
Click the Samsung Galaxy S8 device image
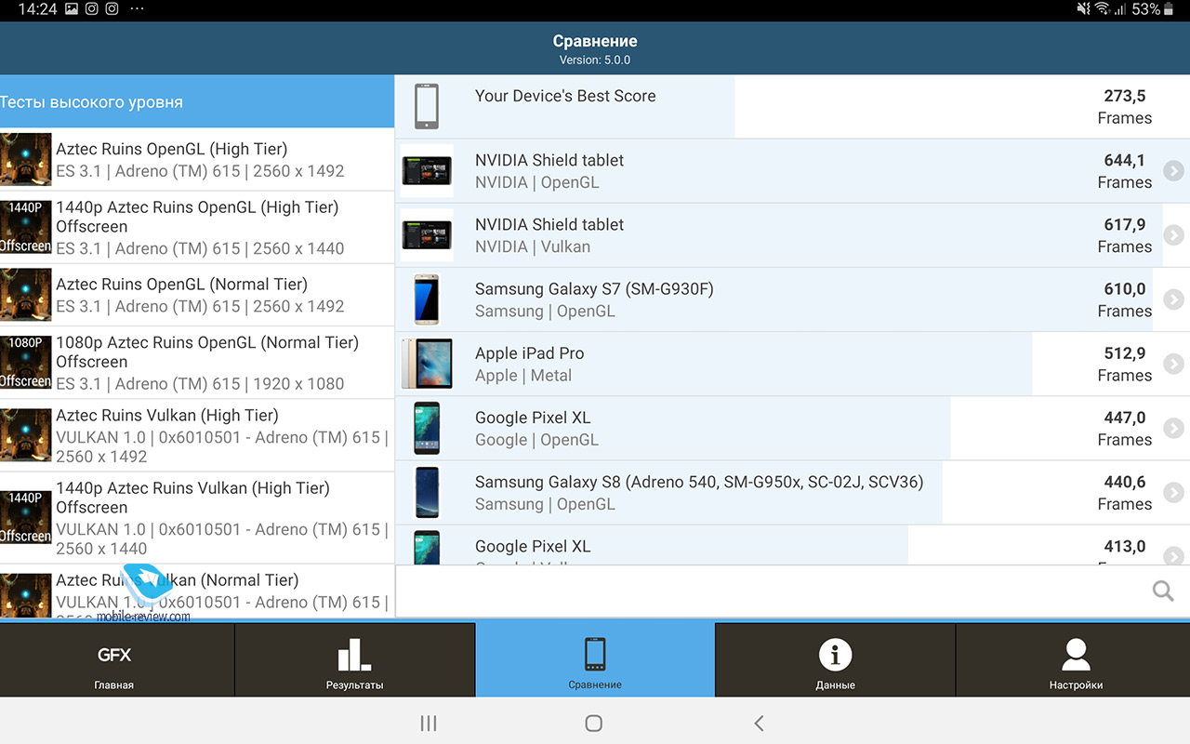click(x=427, y=492)
